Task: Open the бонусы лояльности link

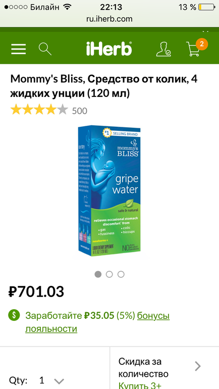Action: pyautogui.click(x=97, y=322)
